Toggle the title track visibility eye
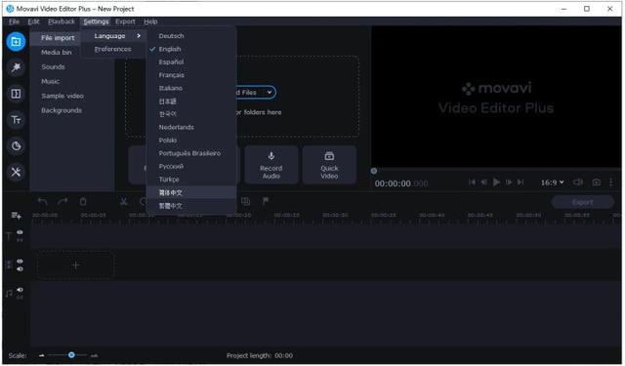This screenshot has width=625, height=366. pos(20,232)
